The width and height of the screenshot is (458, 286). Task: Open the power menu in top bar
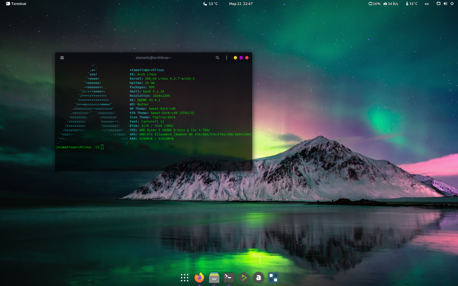[452, 3]
